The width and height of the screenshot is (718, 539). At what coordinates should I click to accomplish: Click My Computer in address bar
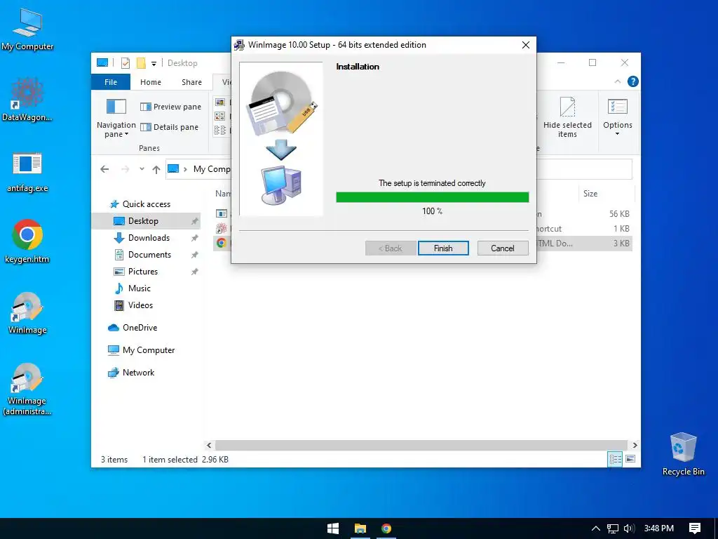(x=212, y=169)
